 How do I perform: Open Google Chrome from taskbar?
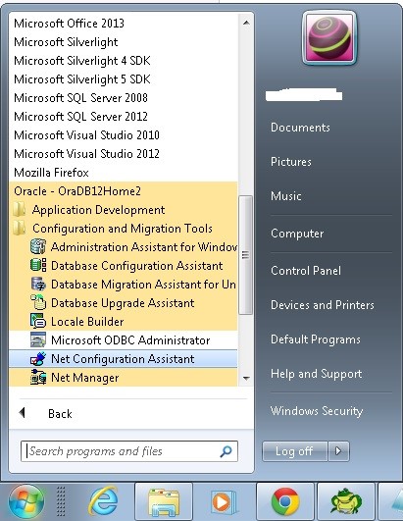pos(284,501)
